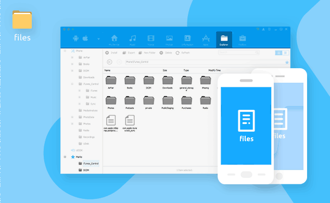Screen dimensions: 330x203
Task: Switch to thumbnail grid view
Action: coord(278,53)
